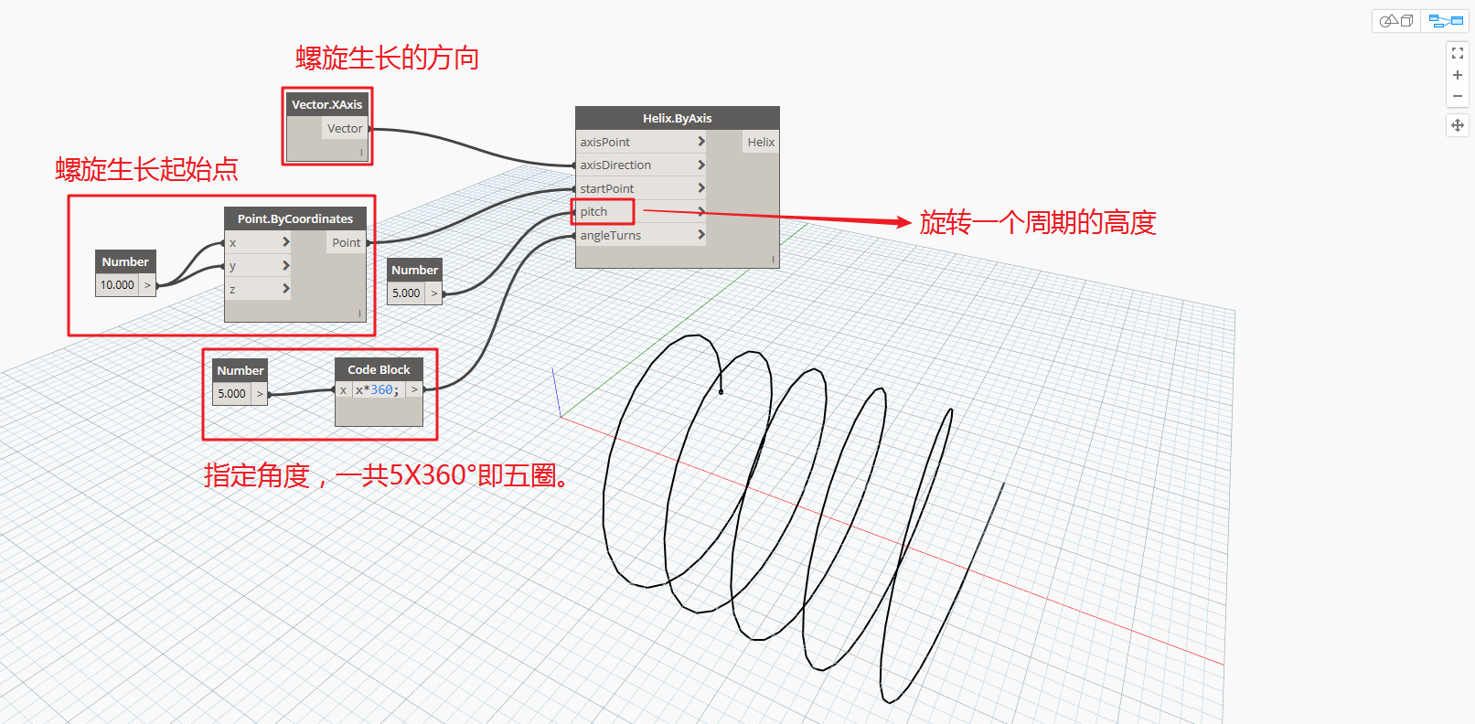Image resolution: width=1475 pixels, height=724 pixels.
Task: Click the Vector output port
Action: tap(345, 128)
